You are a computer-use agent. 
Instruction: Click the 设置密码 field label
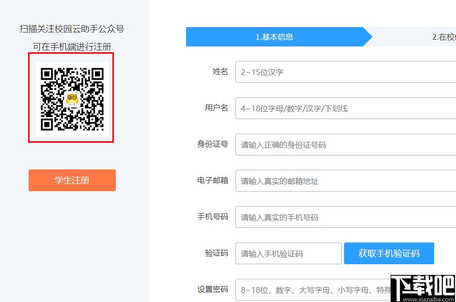click(x=213, y=289)
